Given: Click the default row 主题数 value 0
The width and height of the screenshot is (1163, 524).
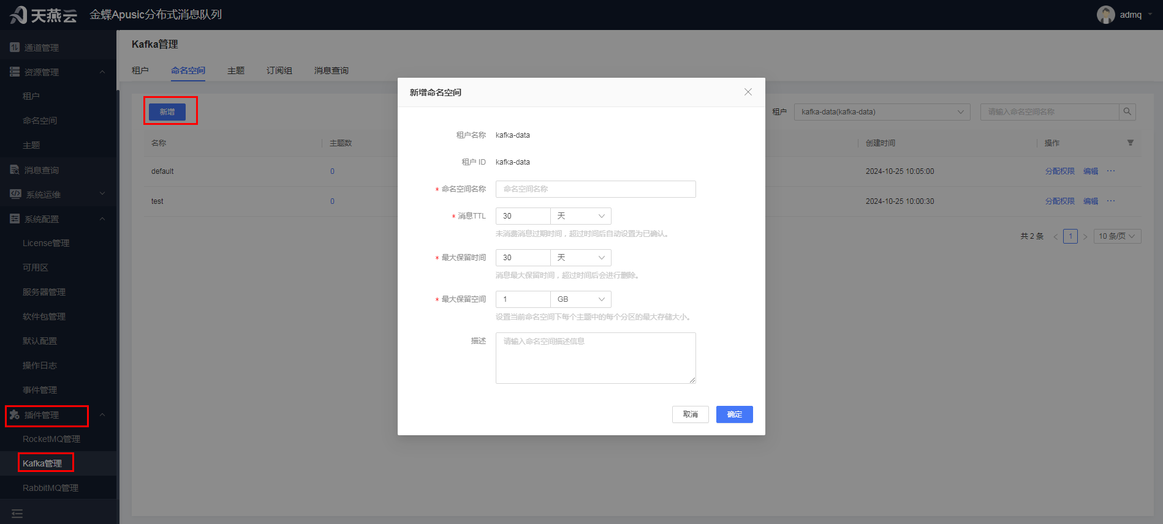Looking at the screenshot, I should pos(332,171).
